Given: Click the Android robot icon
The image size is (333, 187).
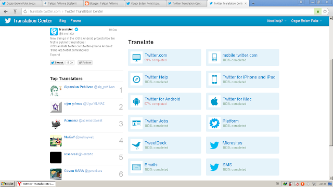Looking at the screenshot, I should point(136,101).
